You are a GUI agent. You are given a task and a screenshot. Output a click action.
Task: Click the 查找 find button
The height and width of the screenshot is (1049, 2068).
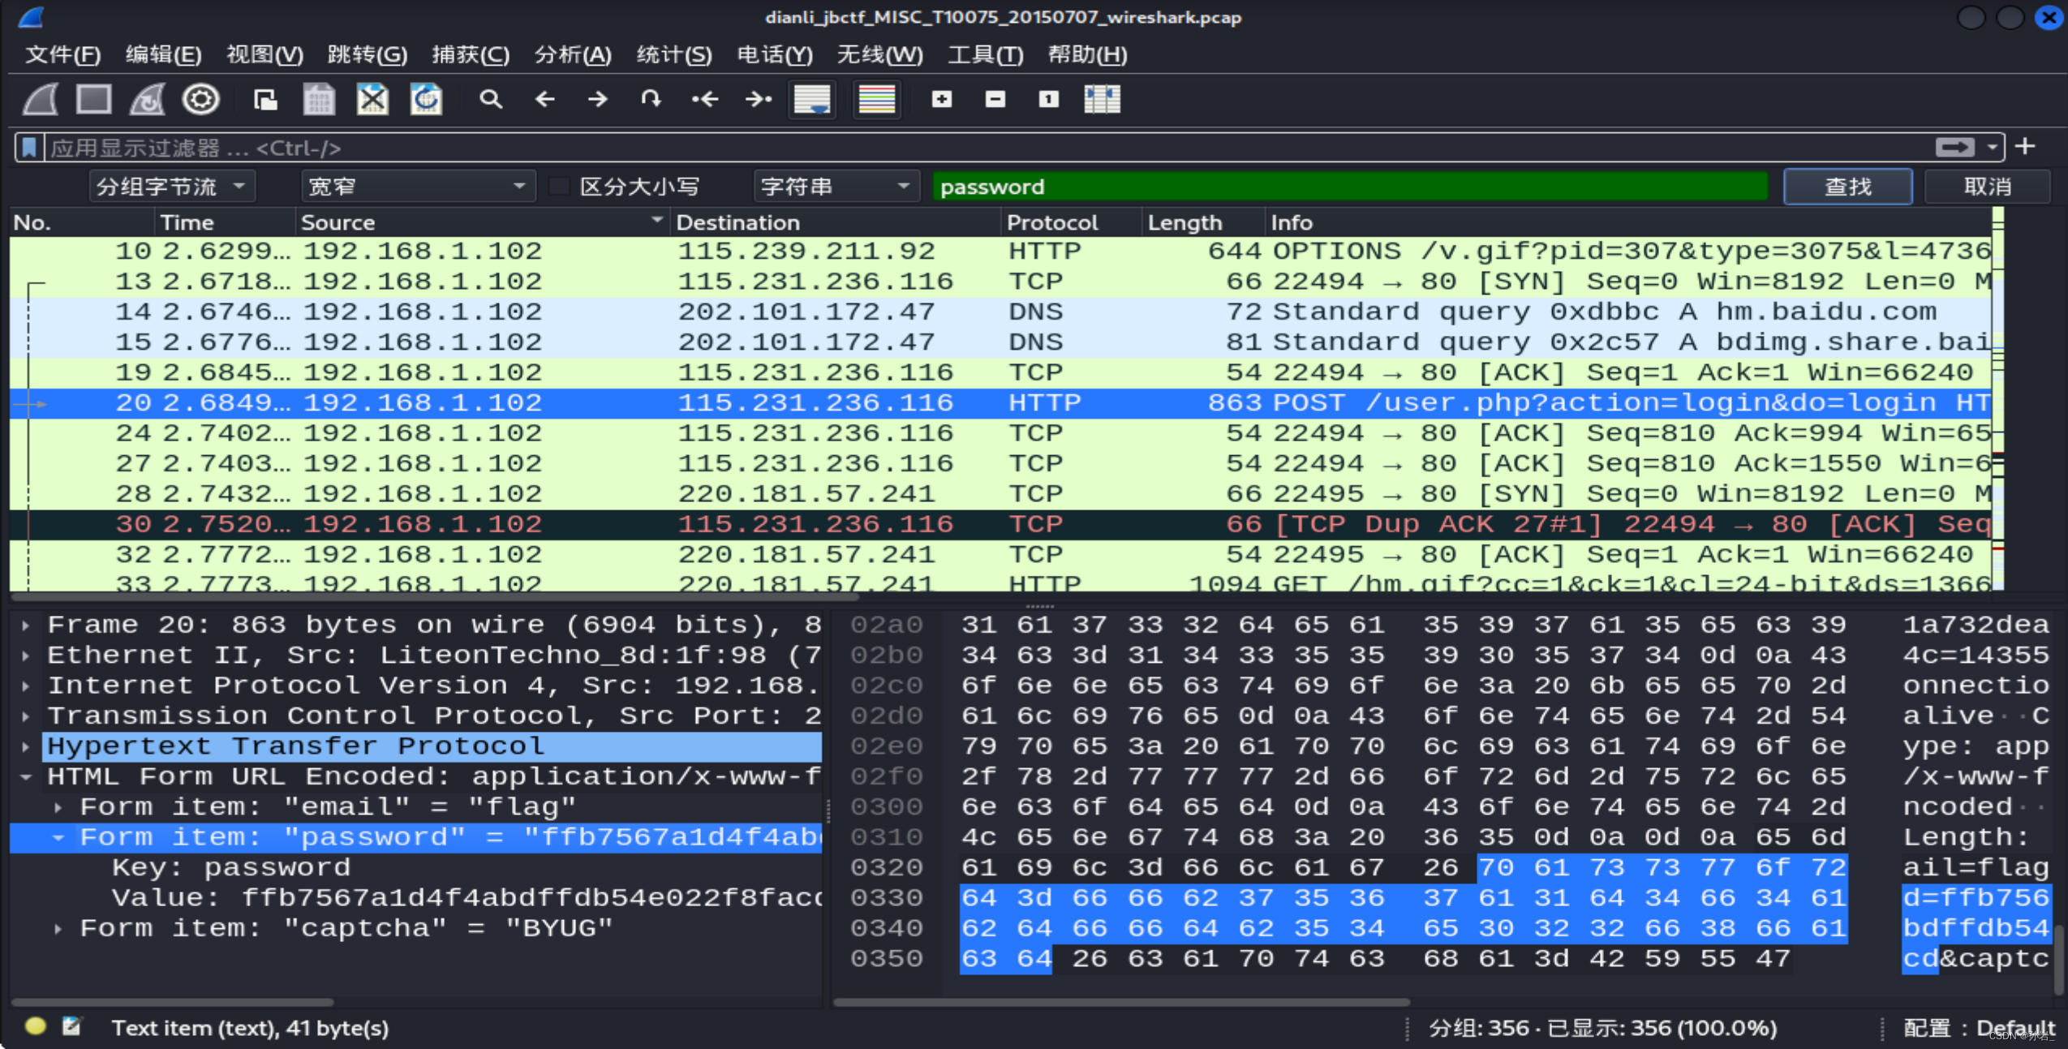click(x=1847, y=186)
